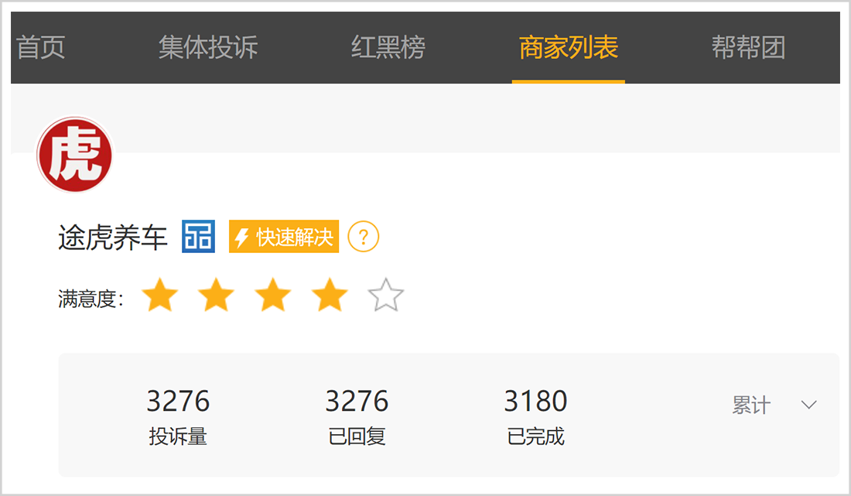
Task: Click the first satisfaction star
Action: (159, 296)
